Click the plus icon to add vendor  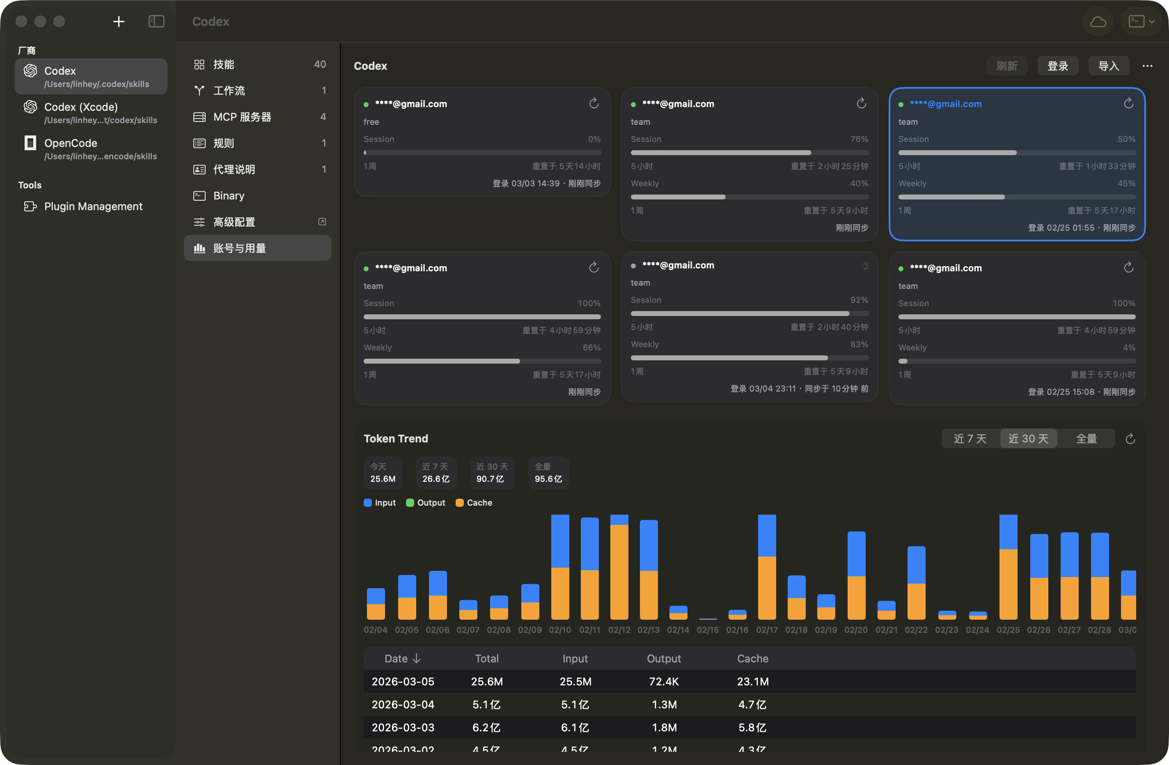tap(118, 22)
